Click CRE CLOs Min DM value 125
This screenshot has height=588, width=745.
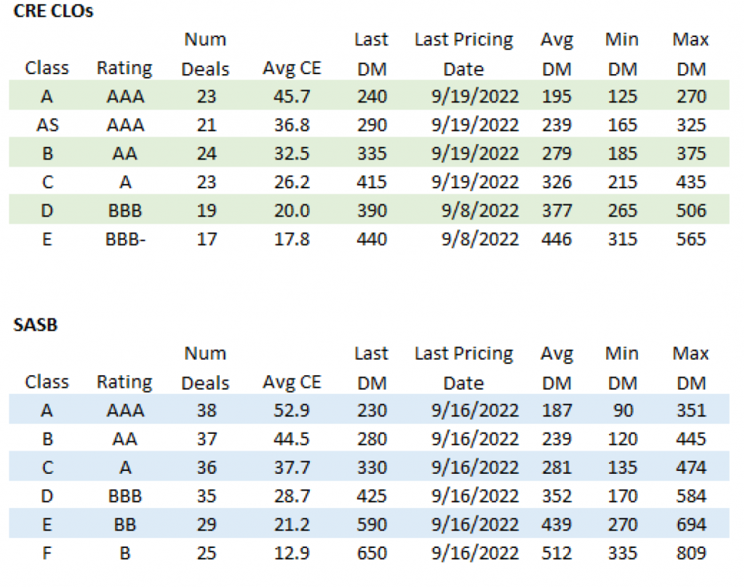[621, 97]
